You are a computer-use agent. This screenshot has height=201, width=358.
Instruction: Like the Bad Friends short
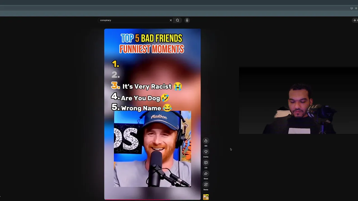tap(206, 141)
